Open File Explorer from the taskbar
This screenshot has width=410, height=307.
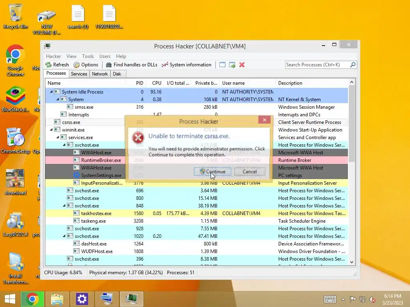[x=57, y=299]
